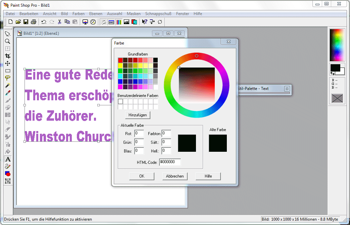The image size is (350, 225).
Task: Open the Ebenen menu
Action: point(96,14)
